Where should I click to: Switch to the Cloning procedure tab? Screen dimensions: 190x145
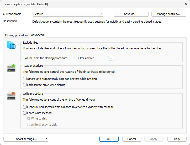pyautogui.click(x=16, y=35)
